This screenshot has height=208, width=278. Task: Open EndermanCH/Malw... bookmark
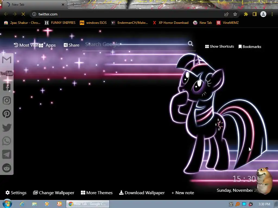[x=129, y=23]
